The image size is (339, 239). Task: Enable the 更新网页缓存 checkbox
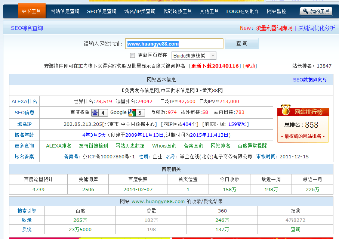[132, 55]
